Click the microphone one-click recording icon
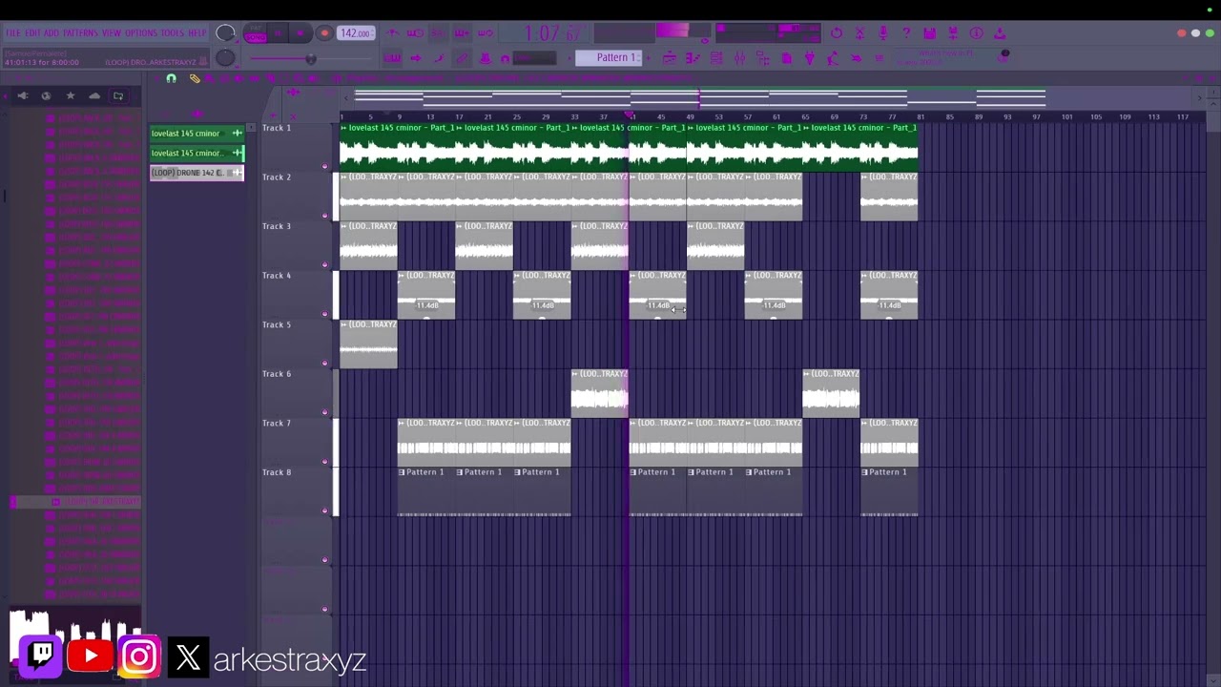Viewport: 1221px width, 687px height. (882, 32)
